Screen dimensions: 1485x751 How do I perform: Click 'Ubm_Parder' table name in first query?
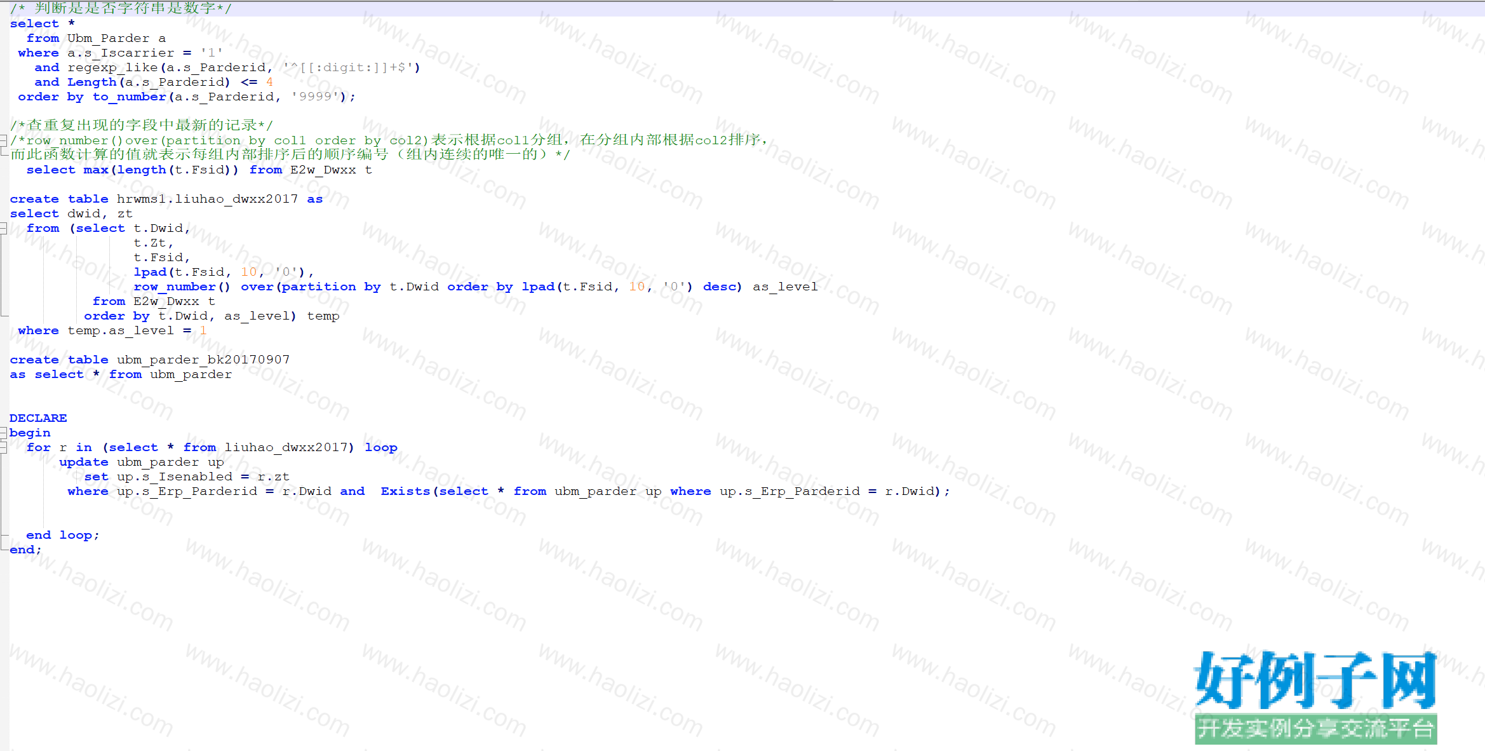click(x=109, y=38)
